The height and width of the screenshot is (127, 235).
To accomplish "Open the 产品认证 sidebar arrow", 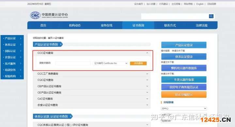I will click(21, 38).
